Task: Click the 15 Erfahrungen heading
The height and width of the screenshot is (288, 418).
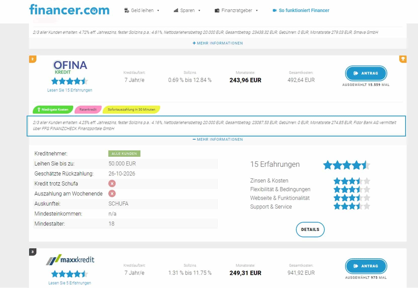Action: click(275, 164)
